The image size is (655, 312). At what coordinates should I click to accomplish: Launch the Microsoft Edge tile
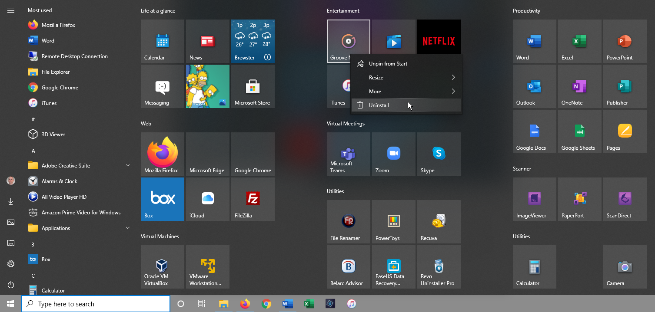point(208,154)
